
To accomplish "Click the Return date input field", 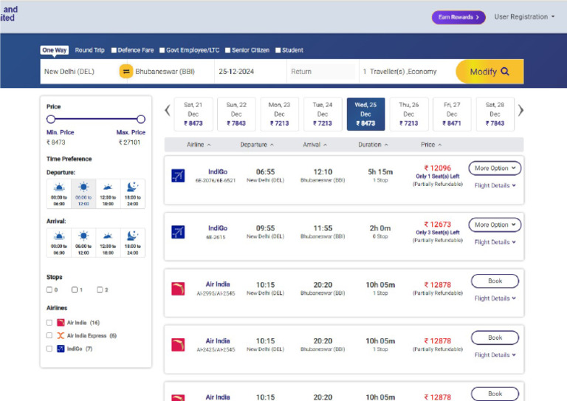I will tap(321, 72).
